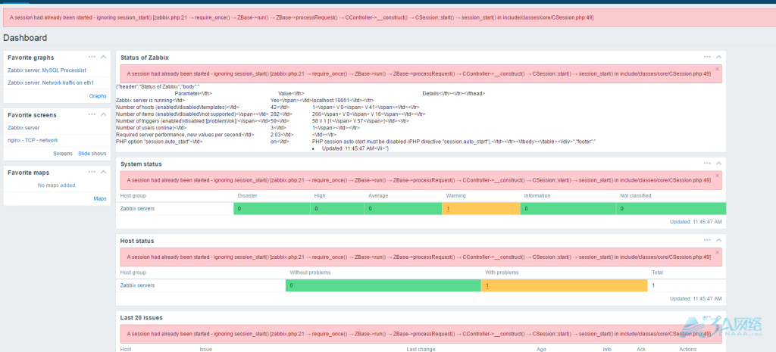Collapse the Favorite screens widget

[x=103, y=115]
